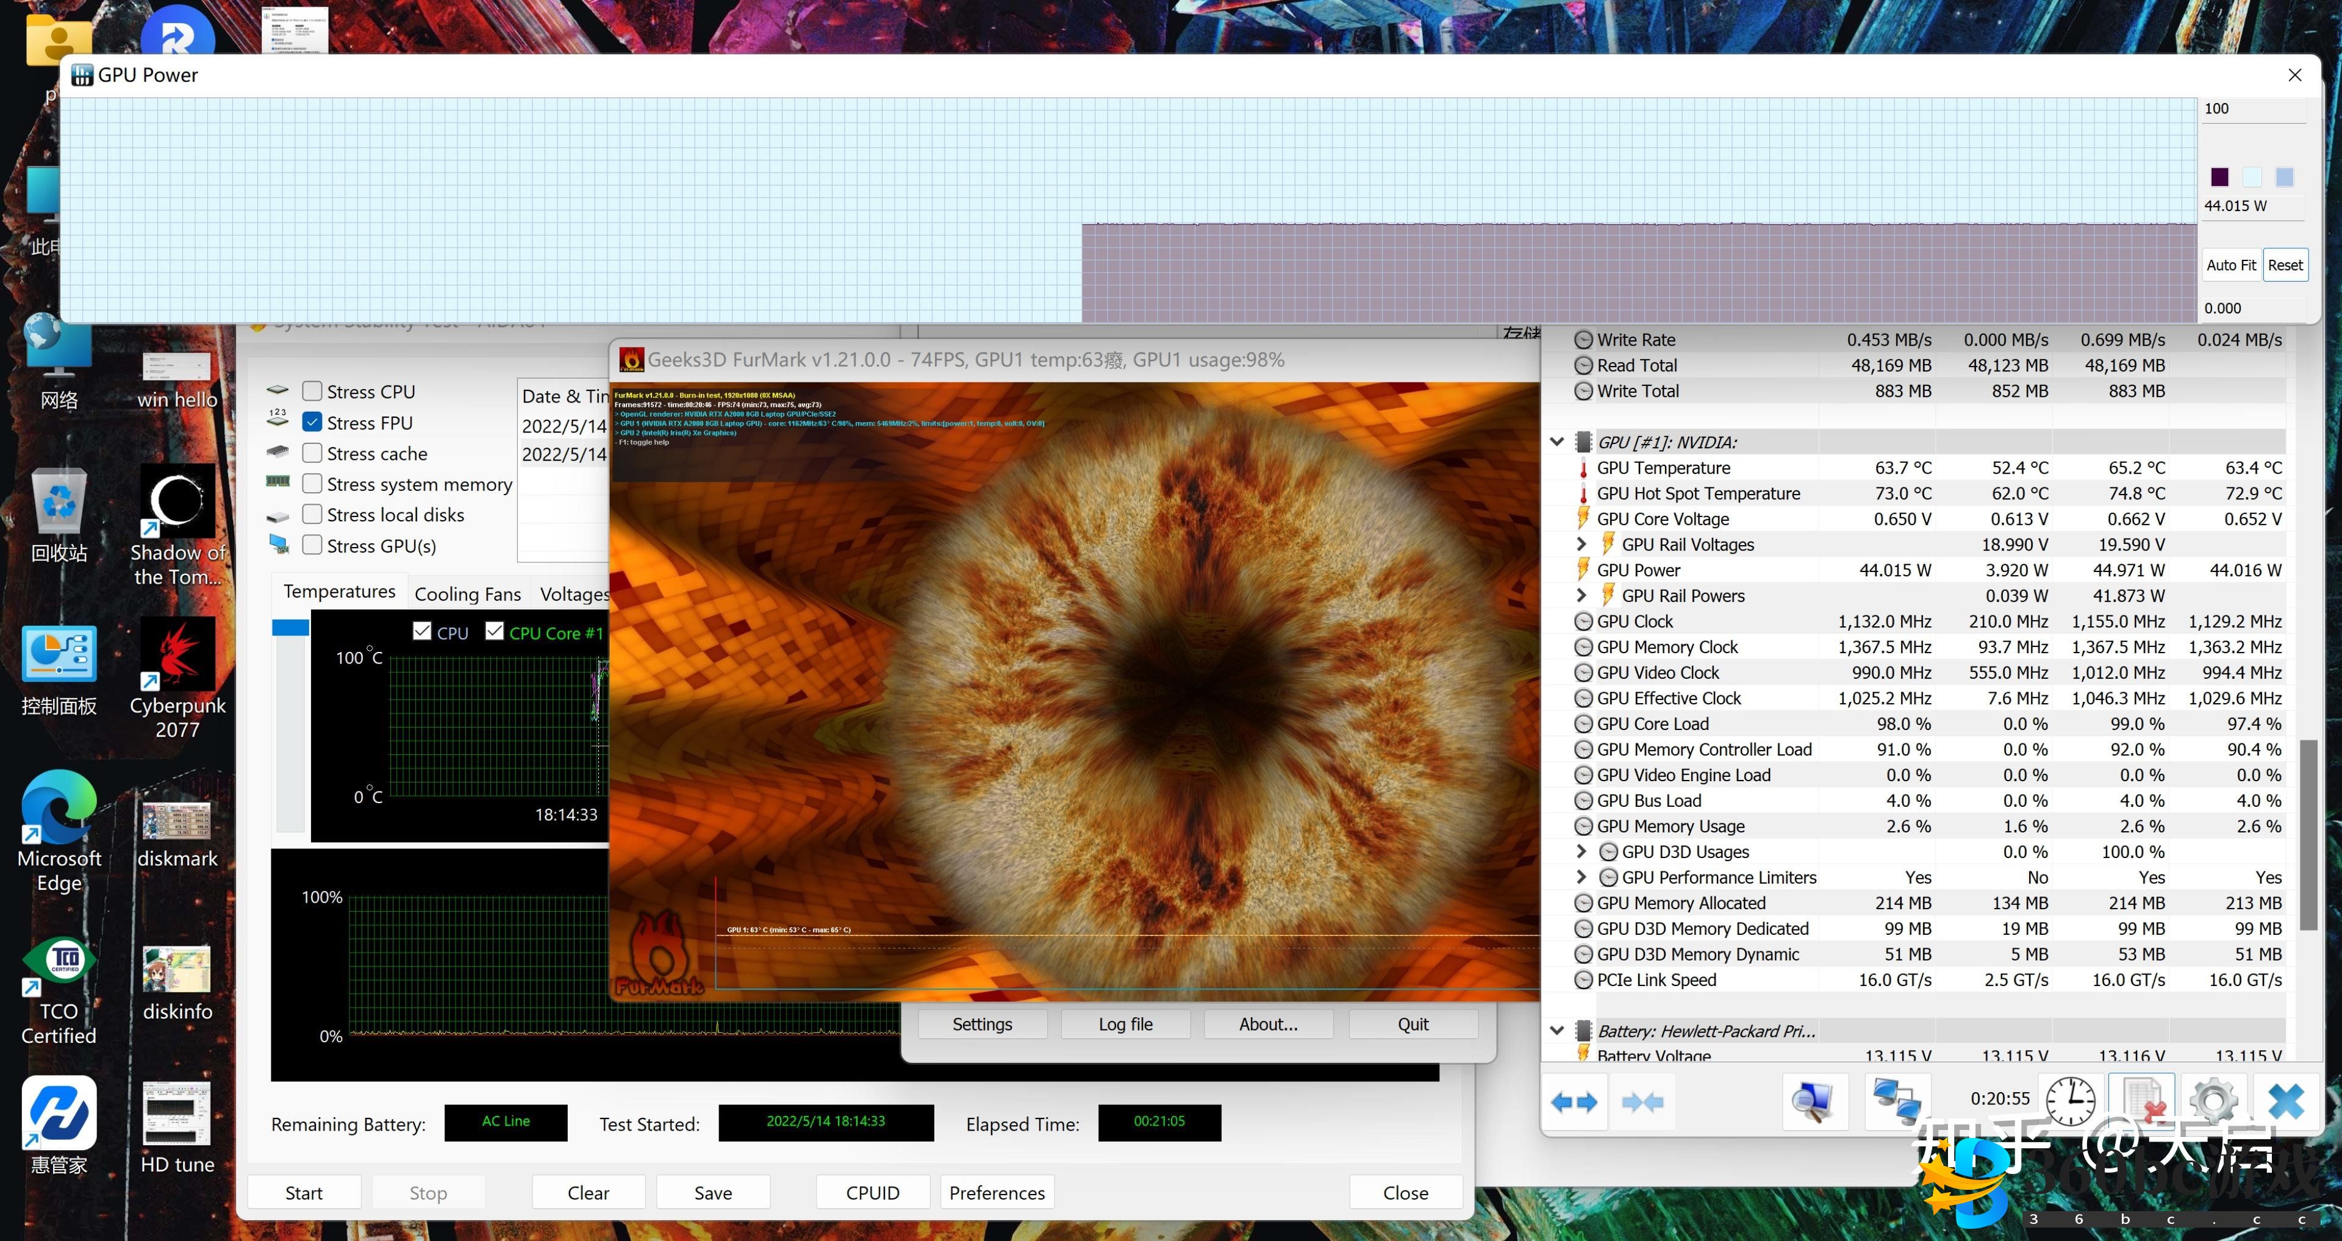
Task: Enable Stress CPU checkbox
Action: pyautogui.click(x=312, y=391)
